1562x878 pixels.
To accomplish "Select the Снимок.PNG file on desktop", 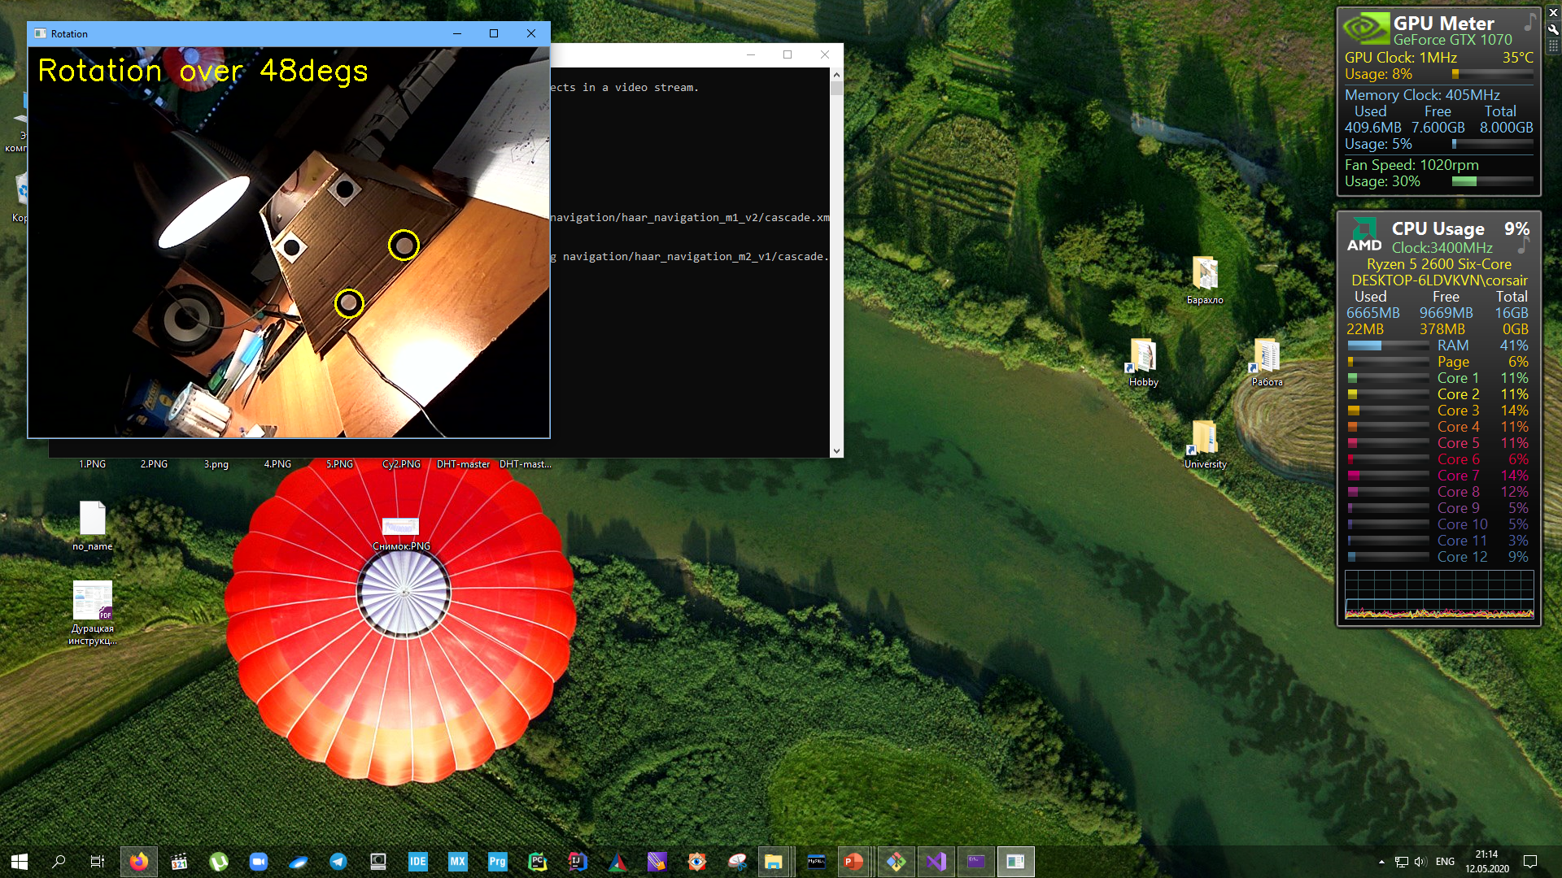I will point(401,532).
